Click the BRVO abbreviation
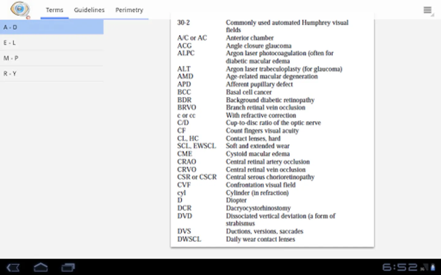 coord(187,108)
